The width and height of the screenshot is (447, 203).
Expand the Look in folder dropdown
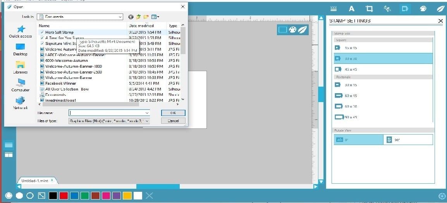120,17
